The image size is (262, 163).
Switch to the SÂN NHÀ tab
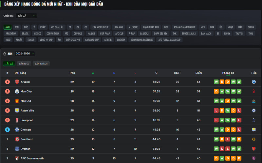coord(24,64)
